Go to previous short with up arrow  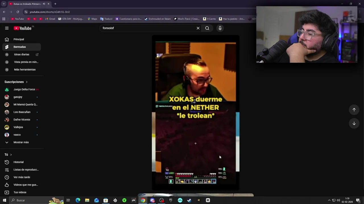[x=354, y=110]
